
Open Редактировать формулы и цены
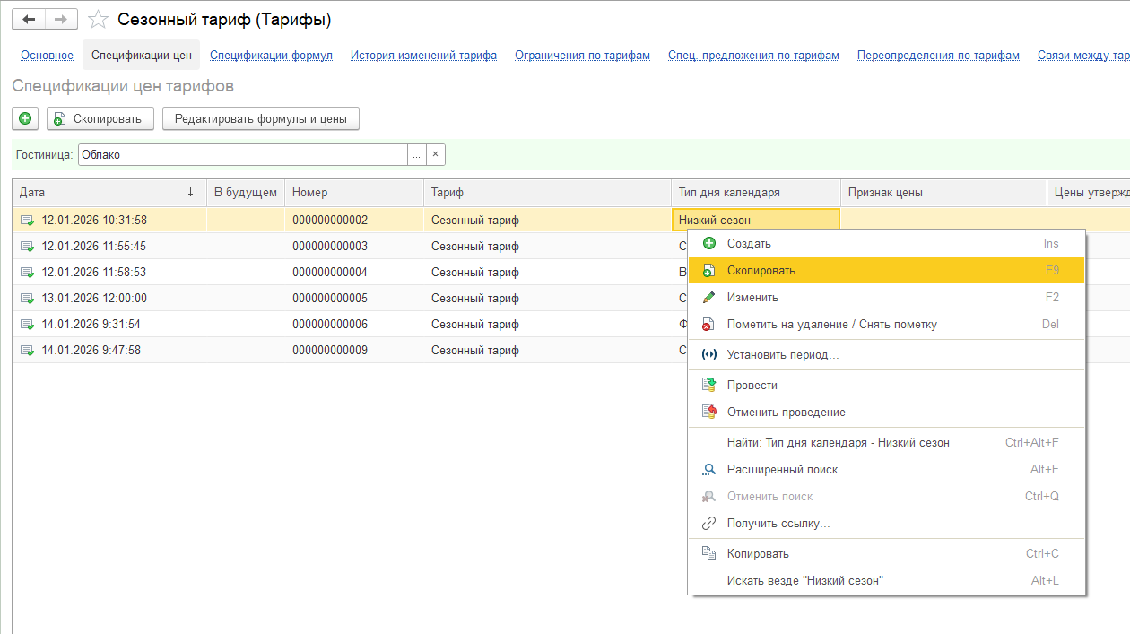point(261,118)
